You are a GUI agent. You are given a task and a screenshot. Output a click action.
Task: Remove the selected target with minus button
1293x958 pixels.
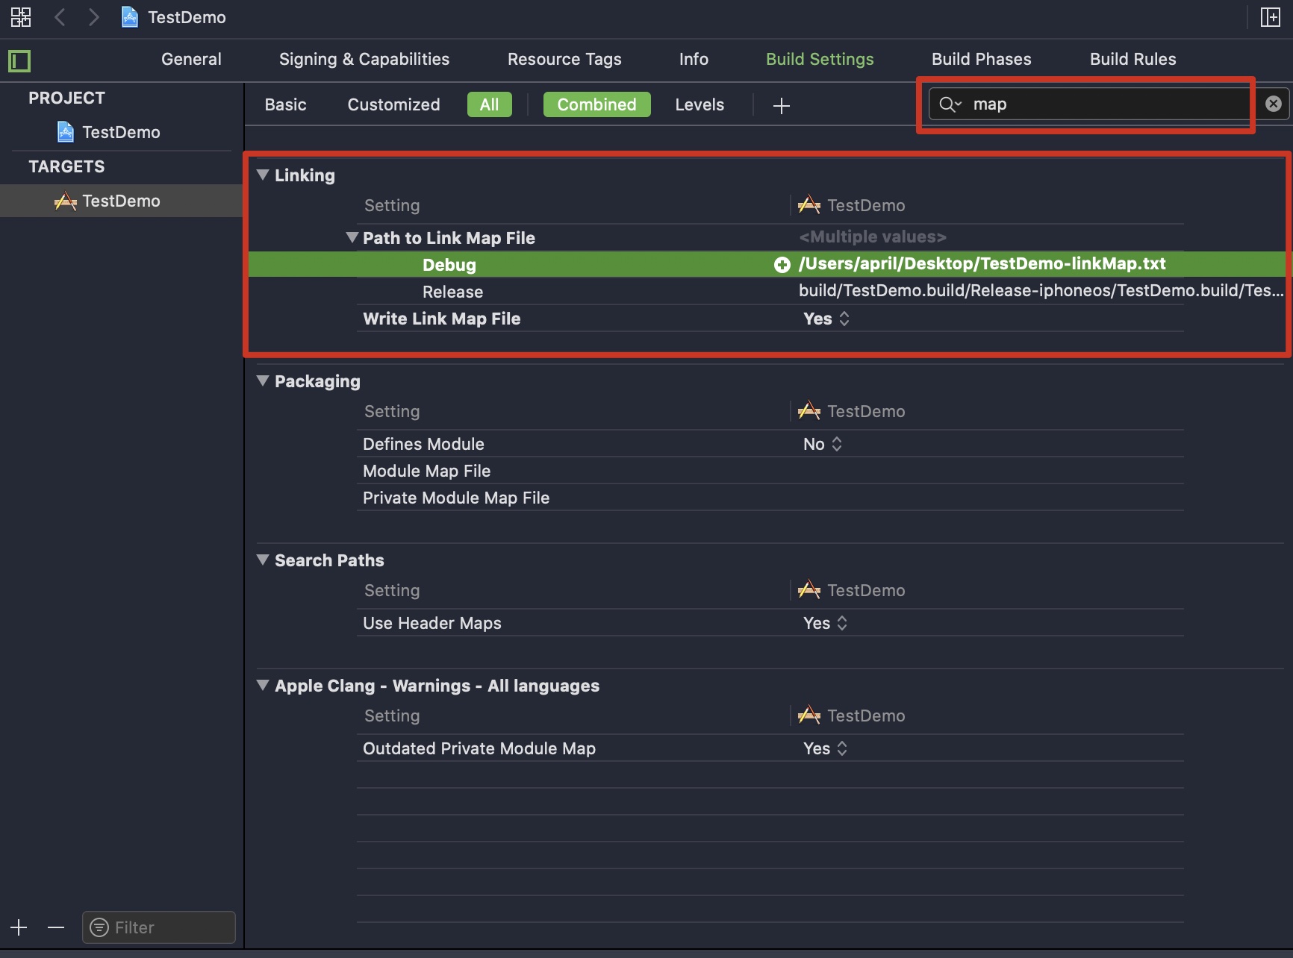click(56, 927)
